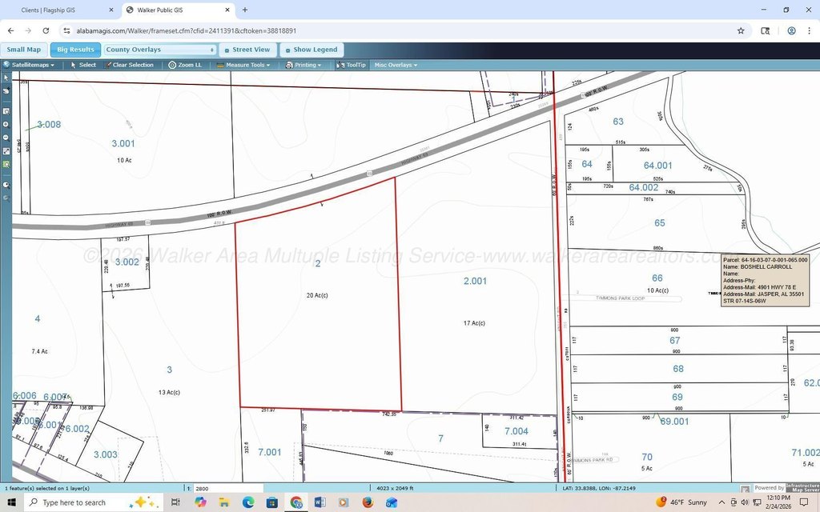Click the address bar URL
Viewport: 820px width, 512px height.
(186, 31)
